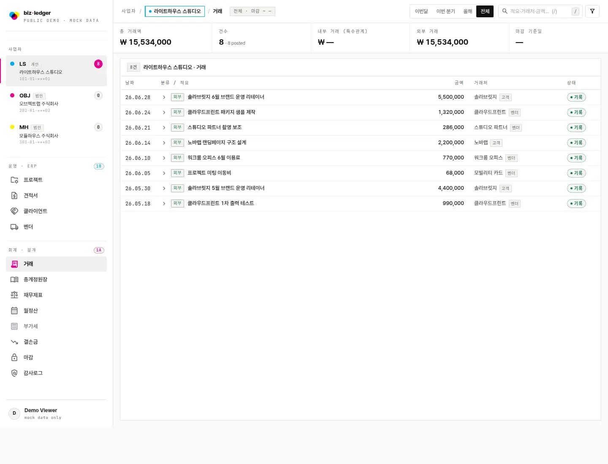Click the 워크룸 오피스 vendor name

(x=488, y=158)
